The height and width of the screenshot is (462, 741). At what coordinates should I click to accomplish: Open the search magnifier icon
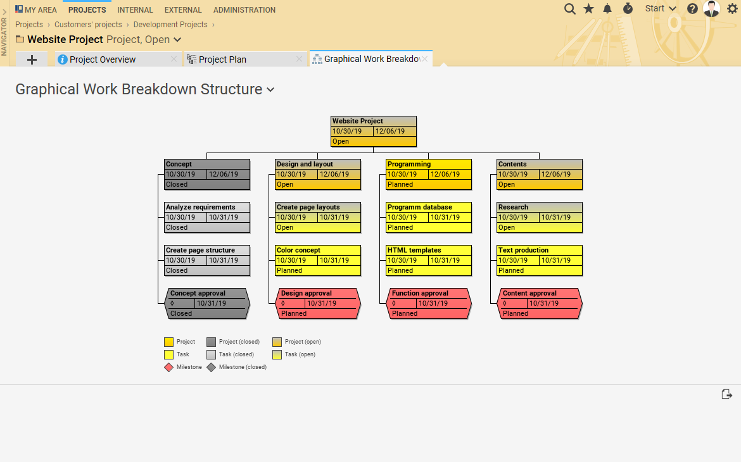coord(569,9)
